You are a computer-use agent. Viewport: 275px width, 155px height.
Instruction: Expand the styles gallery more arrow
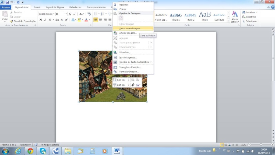(228, 21)
